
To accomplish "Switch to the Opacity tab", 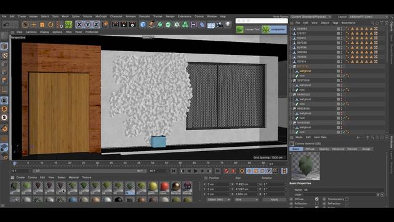I will [x=324, y=149].
